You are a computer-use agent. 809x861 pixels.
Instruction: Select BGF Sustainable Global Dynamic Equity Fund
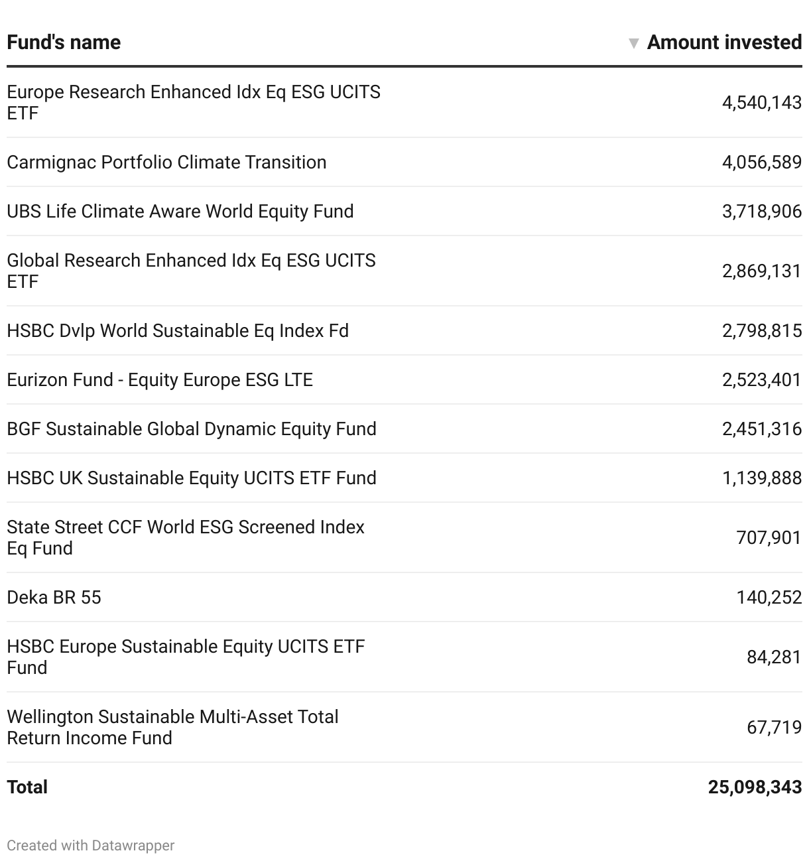192,429
